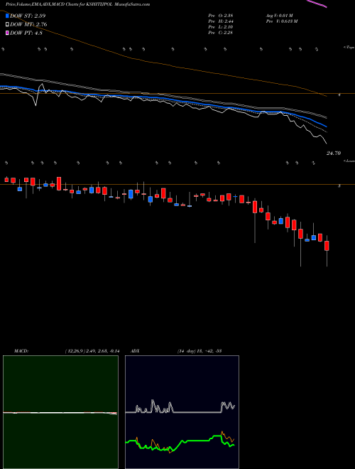Click the magenta DOW PT legend swatch
Image resolution: width=355 pixels, height=469 pixels.
7,33
